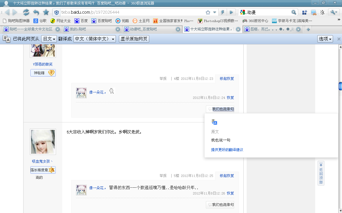Click 恢复 next to the 12:24 reply

[230, 97]
